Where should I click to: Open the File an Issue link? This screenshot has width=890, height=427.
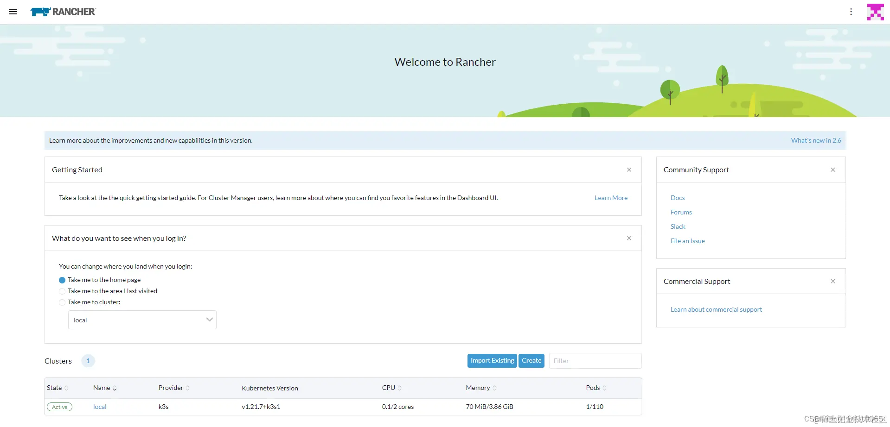coord(688,241)
